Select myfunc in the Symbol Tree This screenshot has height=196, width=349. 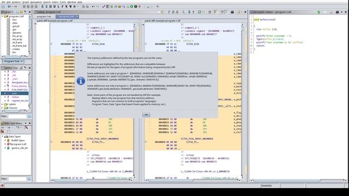point(15,97)
